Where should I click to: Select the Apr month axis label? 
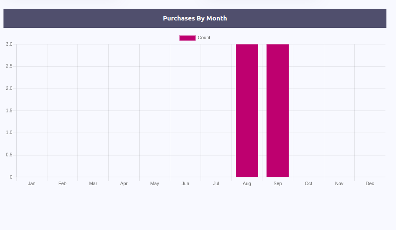pyautogui.click(x=124, y=183)
